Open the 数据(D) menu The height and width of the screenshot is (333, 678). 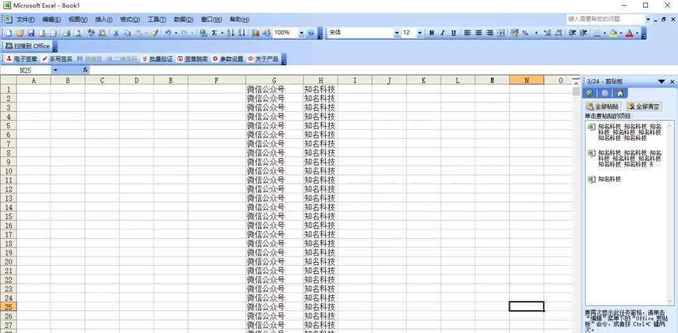coord(183,19)
